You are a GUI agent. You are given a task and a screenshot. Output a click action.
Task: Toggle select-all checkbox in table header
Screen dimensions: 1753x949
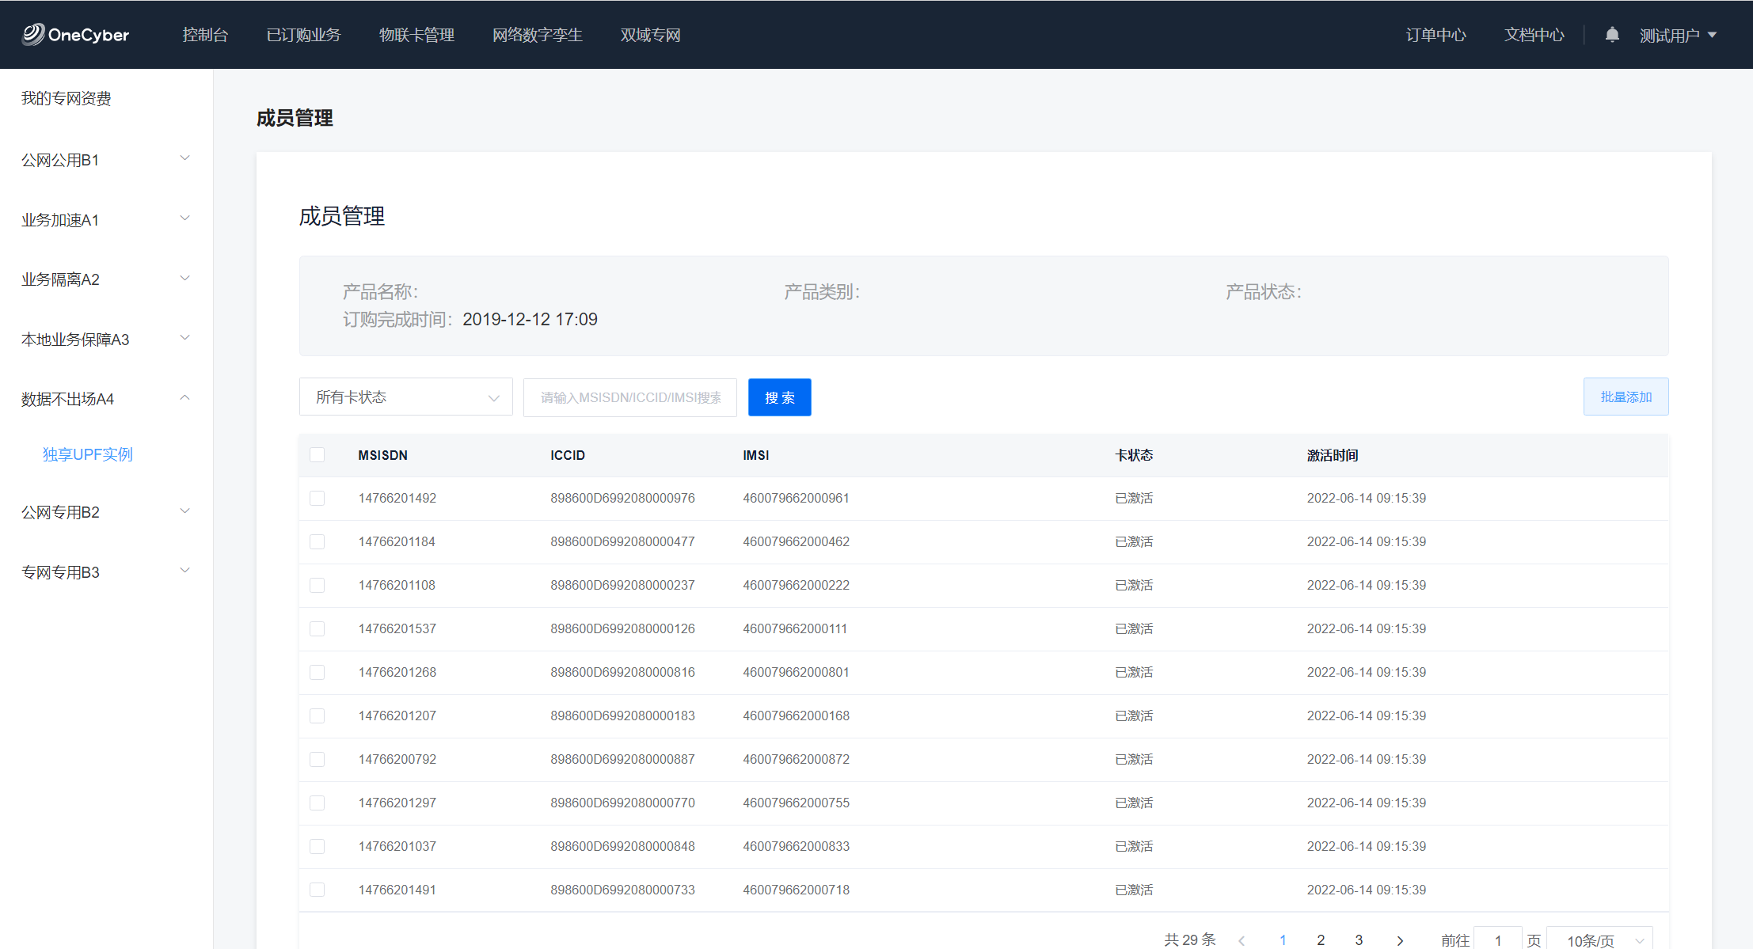point(317,455)
